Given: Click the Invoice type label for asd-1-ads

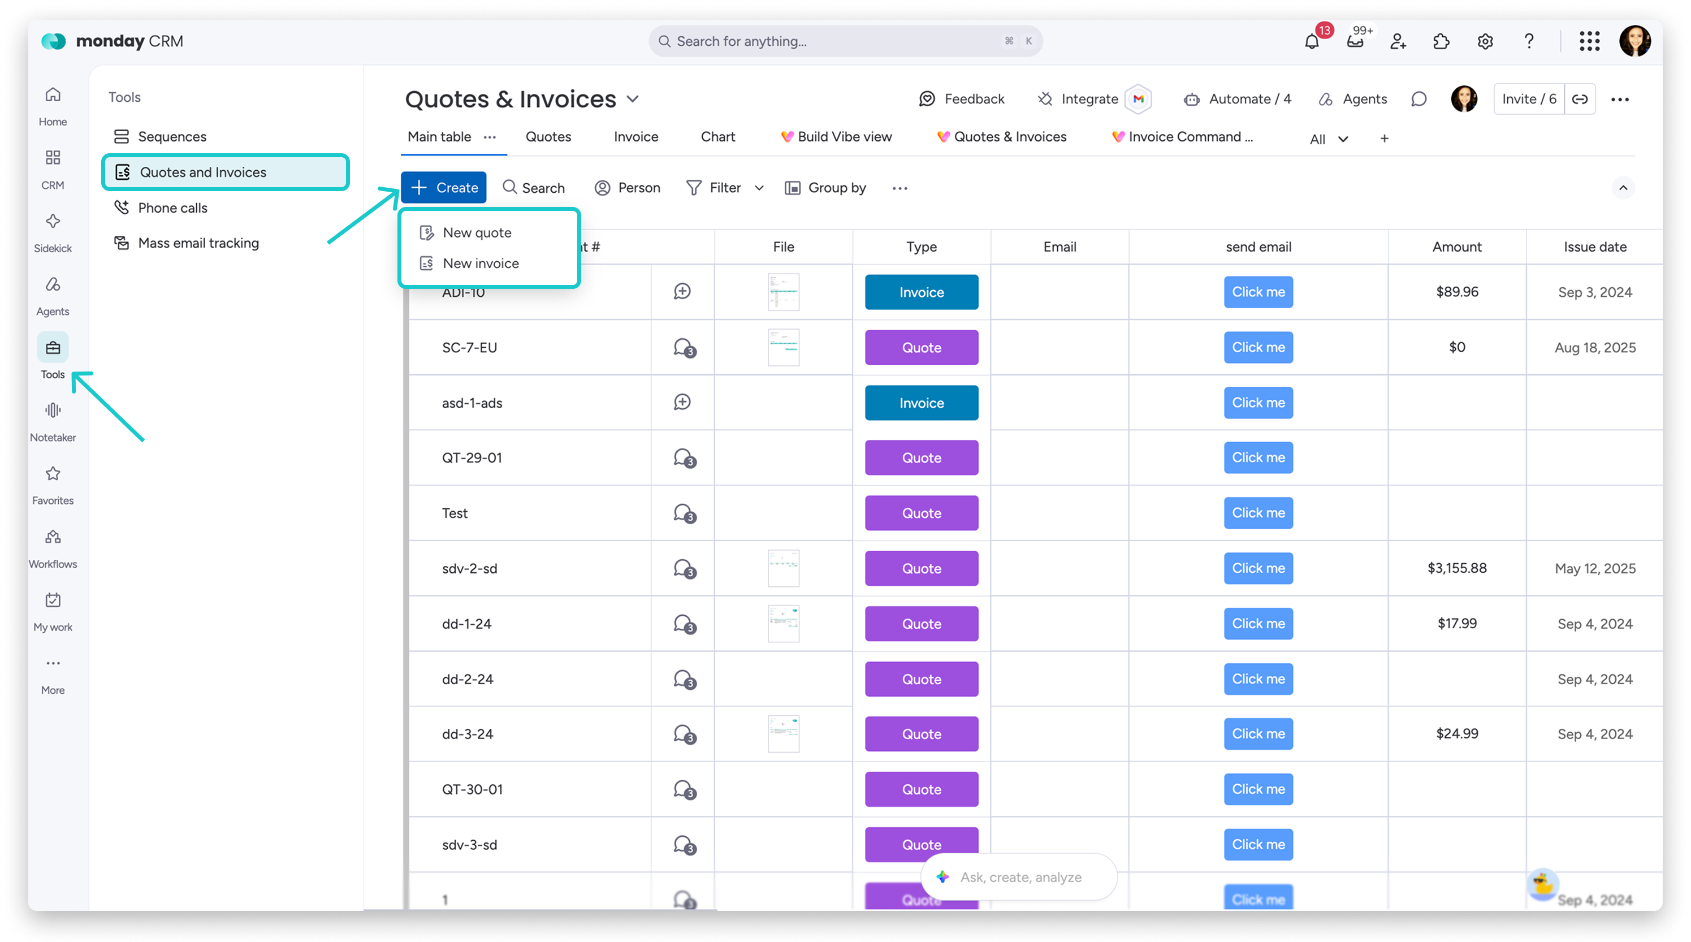Looking at the screenshot, I should click(922, 403).
